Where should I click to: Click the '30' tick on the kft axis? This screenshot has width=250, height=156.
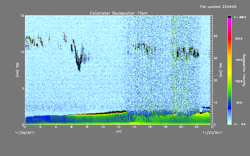tap(215, 58)
